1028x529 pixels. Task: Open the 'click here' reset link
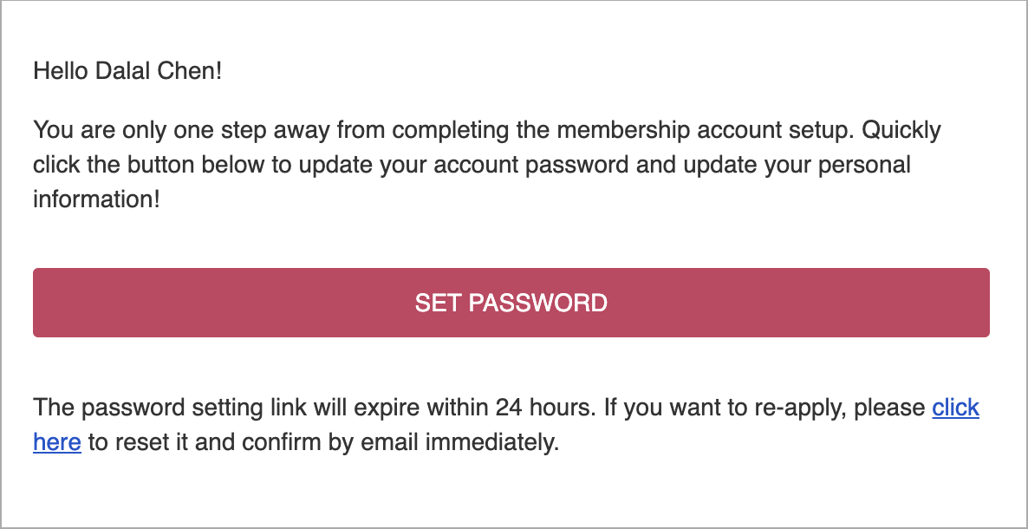(x=955, y=408)
